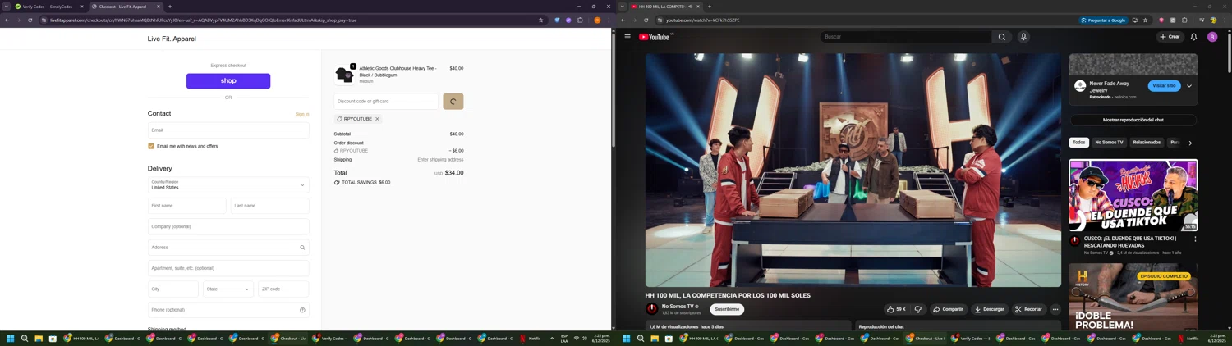1232x346 pixels.
Task: Open Chrome menu in checkout window
Action: pyautogui.click(x=609, y=20)
